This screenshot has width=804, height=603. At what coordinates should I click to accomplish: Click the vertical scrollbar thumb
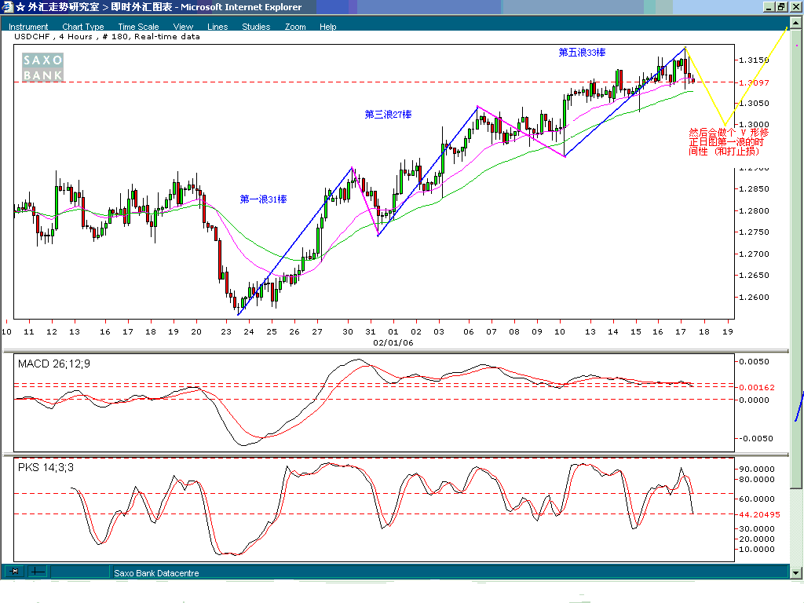point(796,259)
